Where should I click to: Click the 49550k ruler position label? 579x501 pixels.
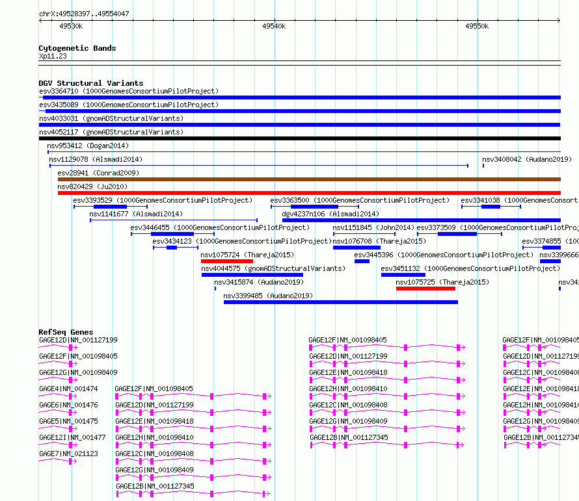pyautogui.click(x=477, y=26)
